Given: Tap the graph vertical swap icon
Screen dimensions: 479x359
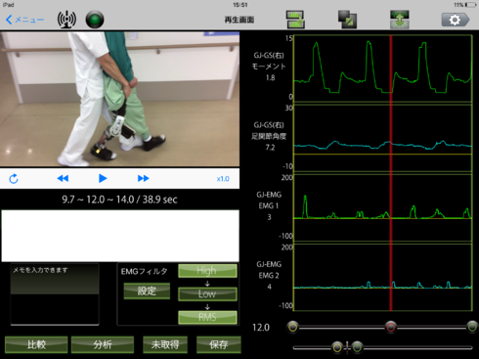Looking at the screenshot, I should coord(400,20).
